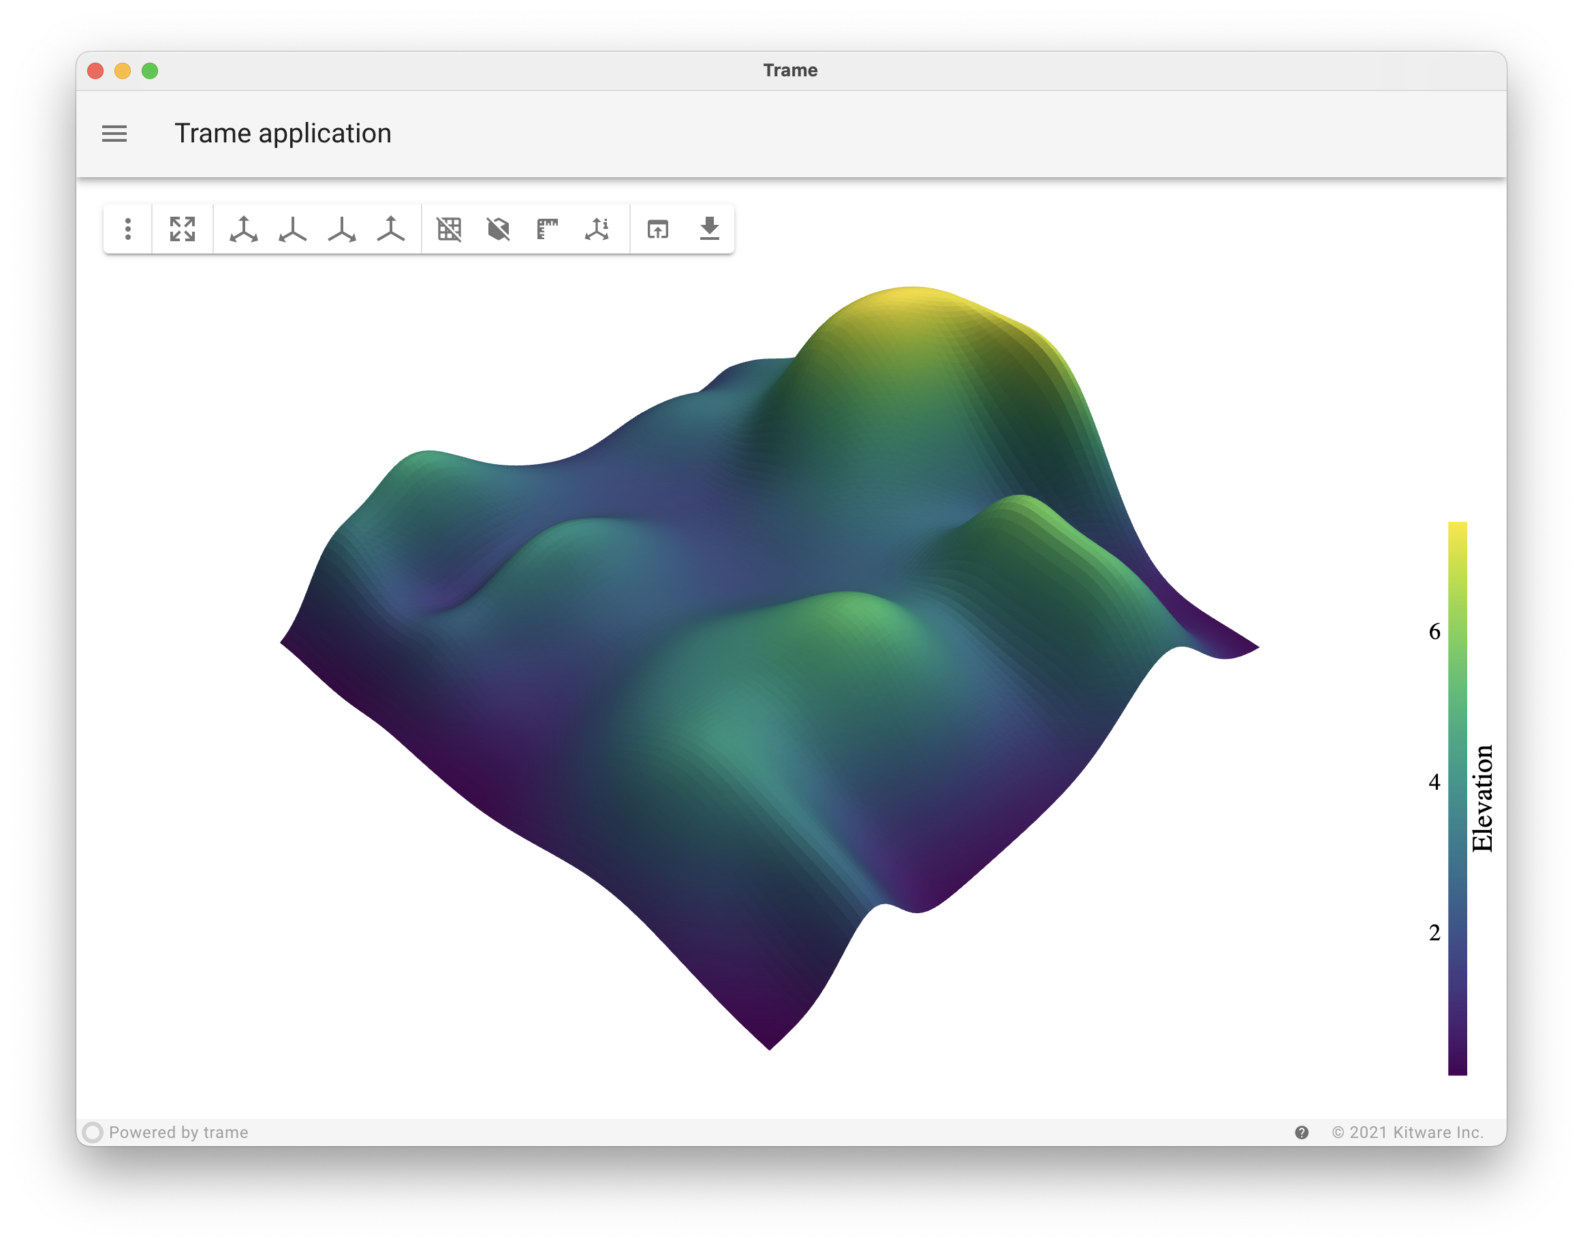Download a screenshot of the scene

(709, 228)
